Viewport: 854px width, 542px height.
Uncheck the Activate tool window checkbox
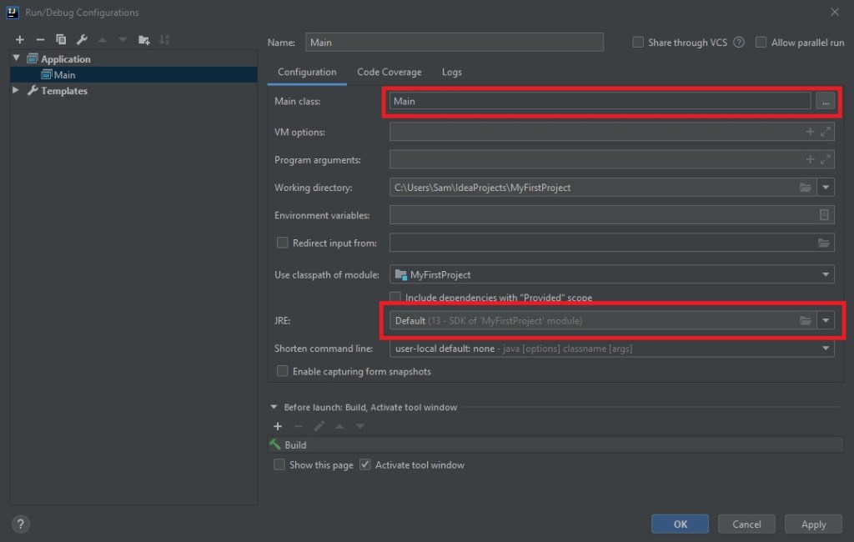click(x=364, y=464)
